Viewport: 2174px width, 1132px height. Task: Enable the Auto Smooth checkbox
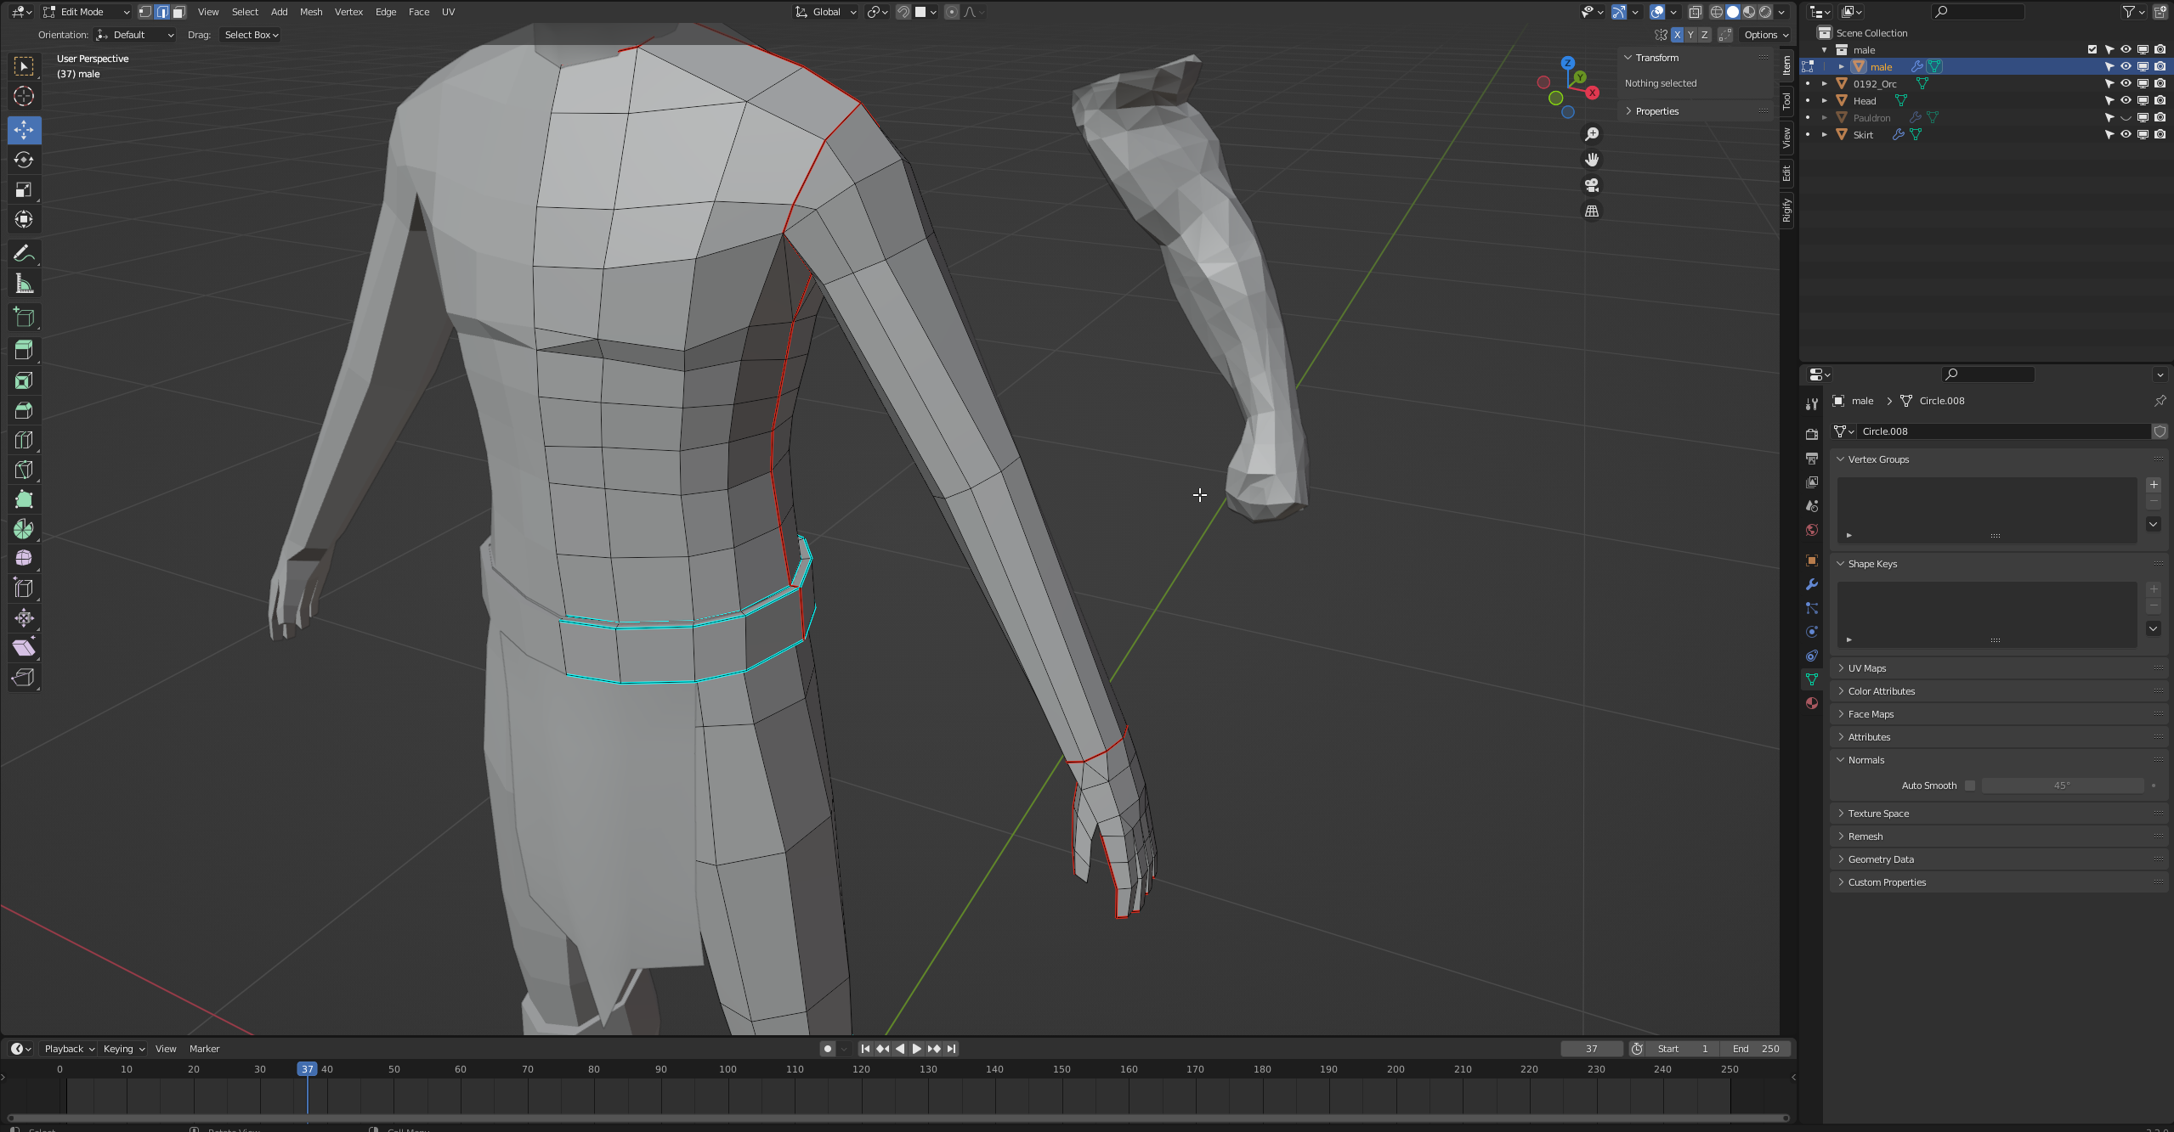(1969, 786)
